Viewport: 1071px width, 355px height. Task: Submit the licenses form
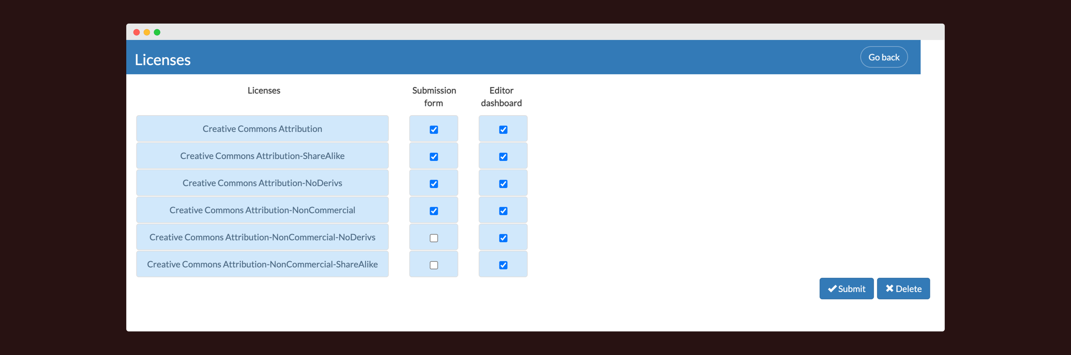(x=846, y=289)
